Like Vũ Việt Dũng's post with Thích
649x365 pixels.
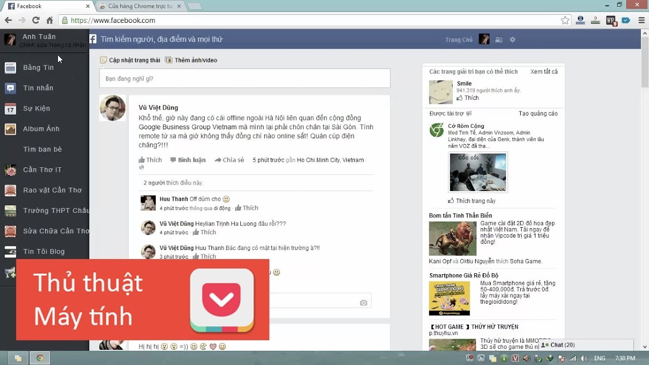coord(151,160)
